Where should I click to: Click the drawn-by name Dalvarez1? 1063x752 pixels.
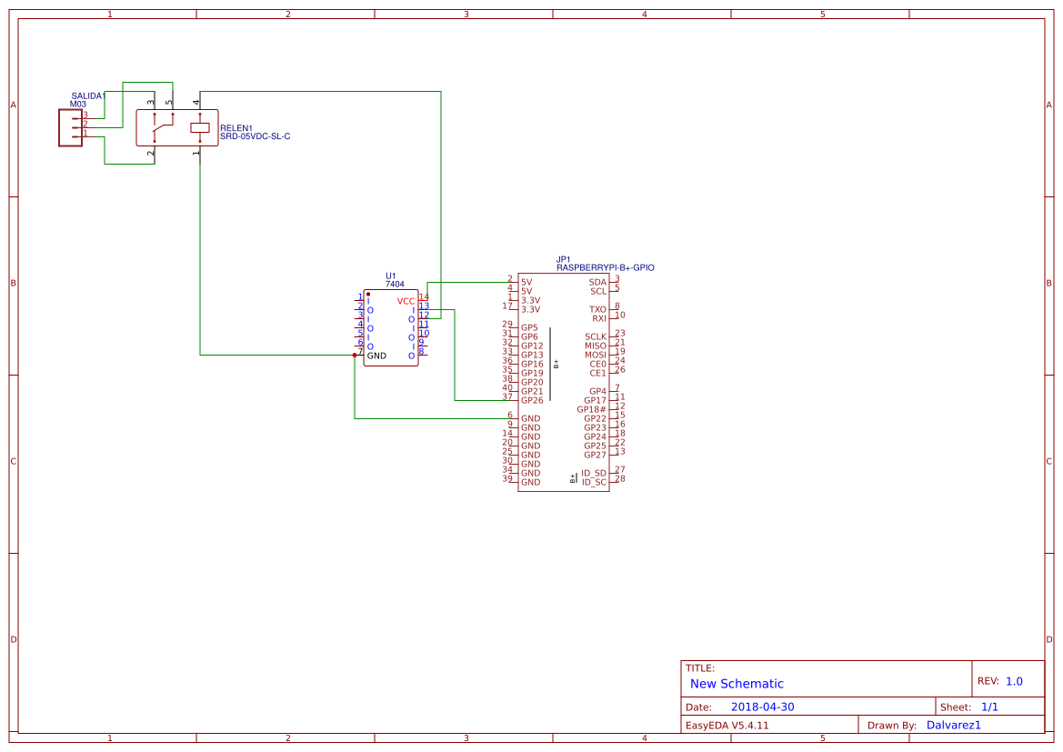[954, 725]
